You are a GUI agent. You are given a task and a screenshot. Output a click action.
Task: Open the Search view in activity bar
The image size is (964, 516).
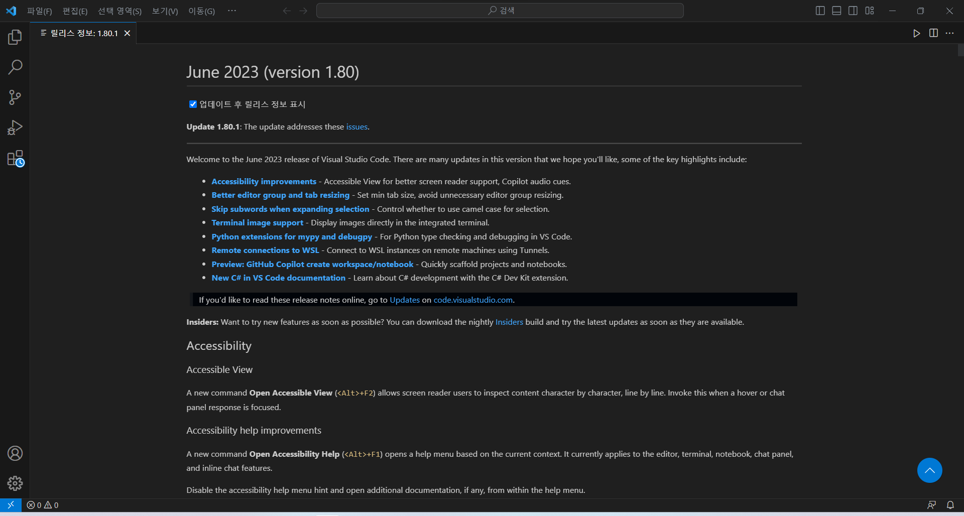point(15,67)
